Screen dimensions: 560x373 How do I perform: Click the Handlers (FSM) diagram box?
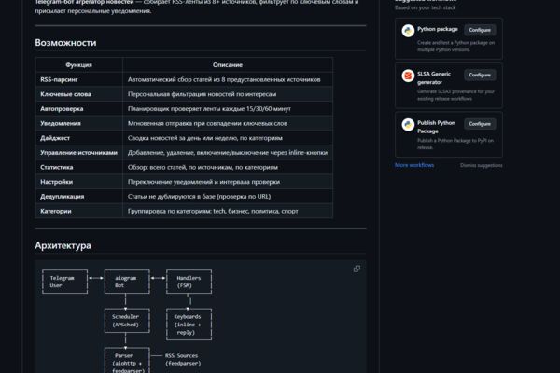189,282
